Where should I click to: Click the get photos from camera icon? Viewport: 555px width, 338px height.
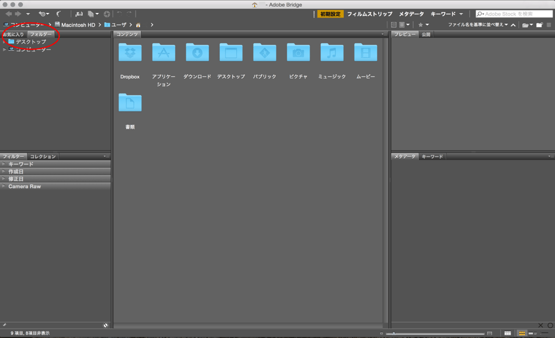tap(79, 14)
